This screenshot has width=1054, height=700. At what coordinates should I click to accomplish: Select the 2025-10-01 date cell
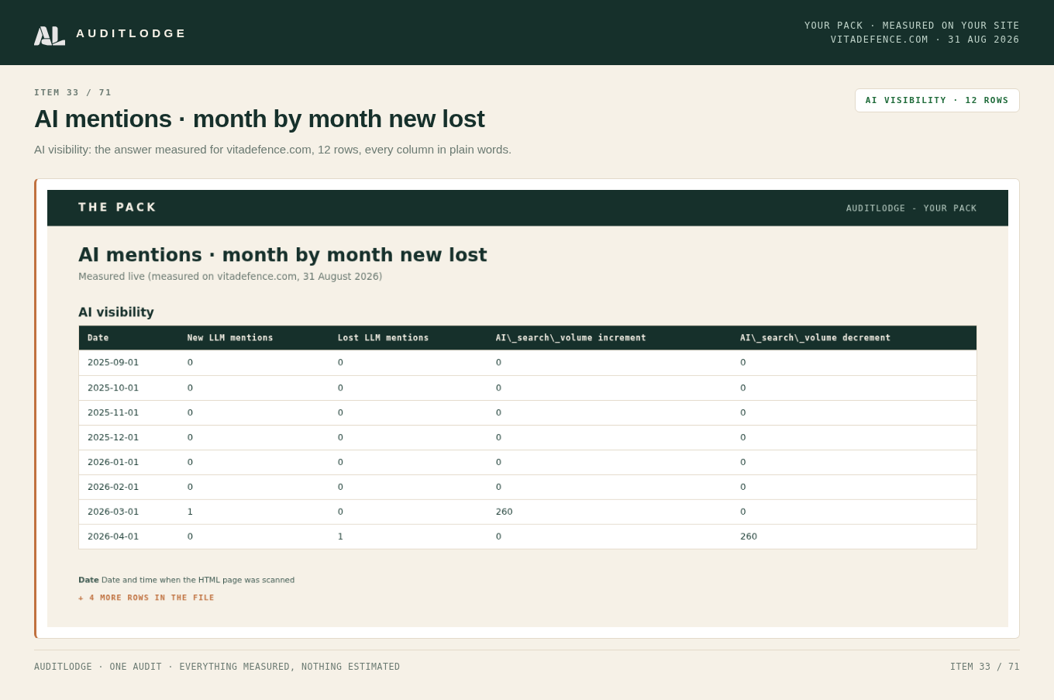[x=113, y=388]
